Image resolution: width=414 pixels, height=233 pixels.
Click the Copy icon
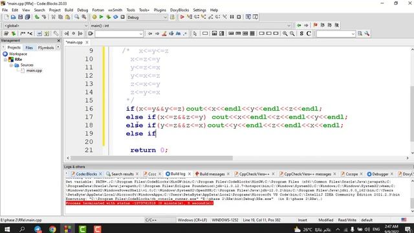tap(60, 17)
